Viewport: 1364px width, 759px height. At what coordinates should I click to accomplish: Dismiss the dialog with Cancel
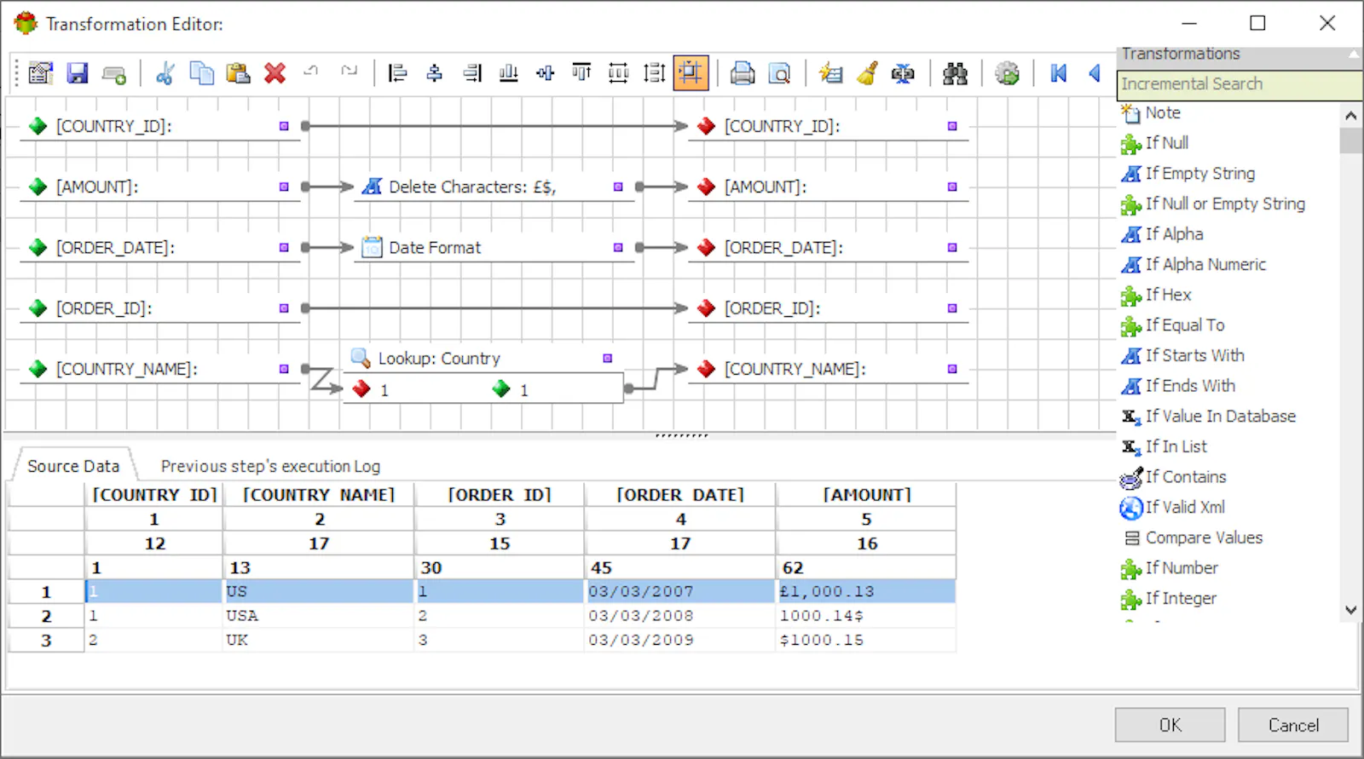click(1293, 725)
